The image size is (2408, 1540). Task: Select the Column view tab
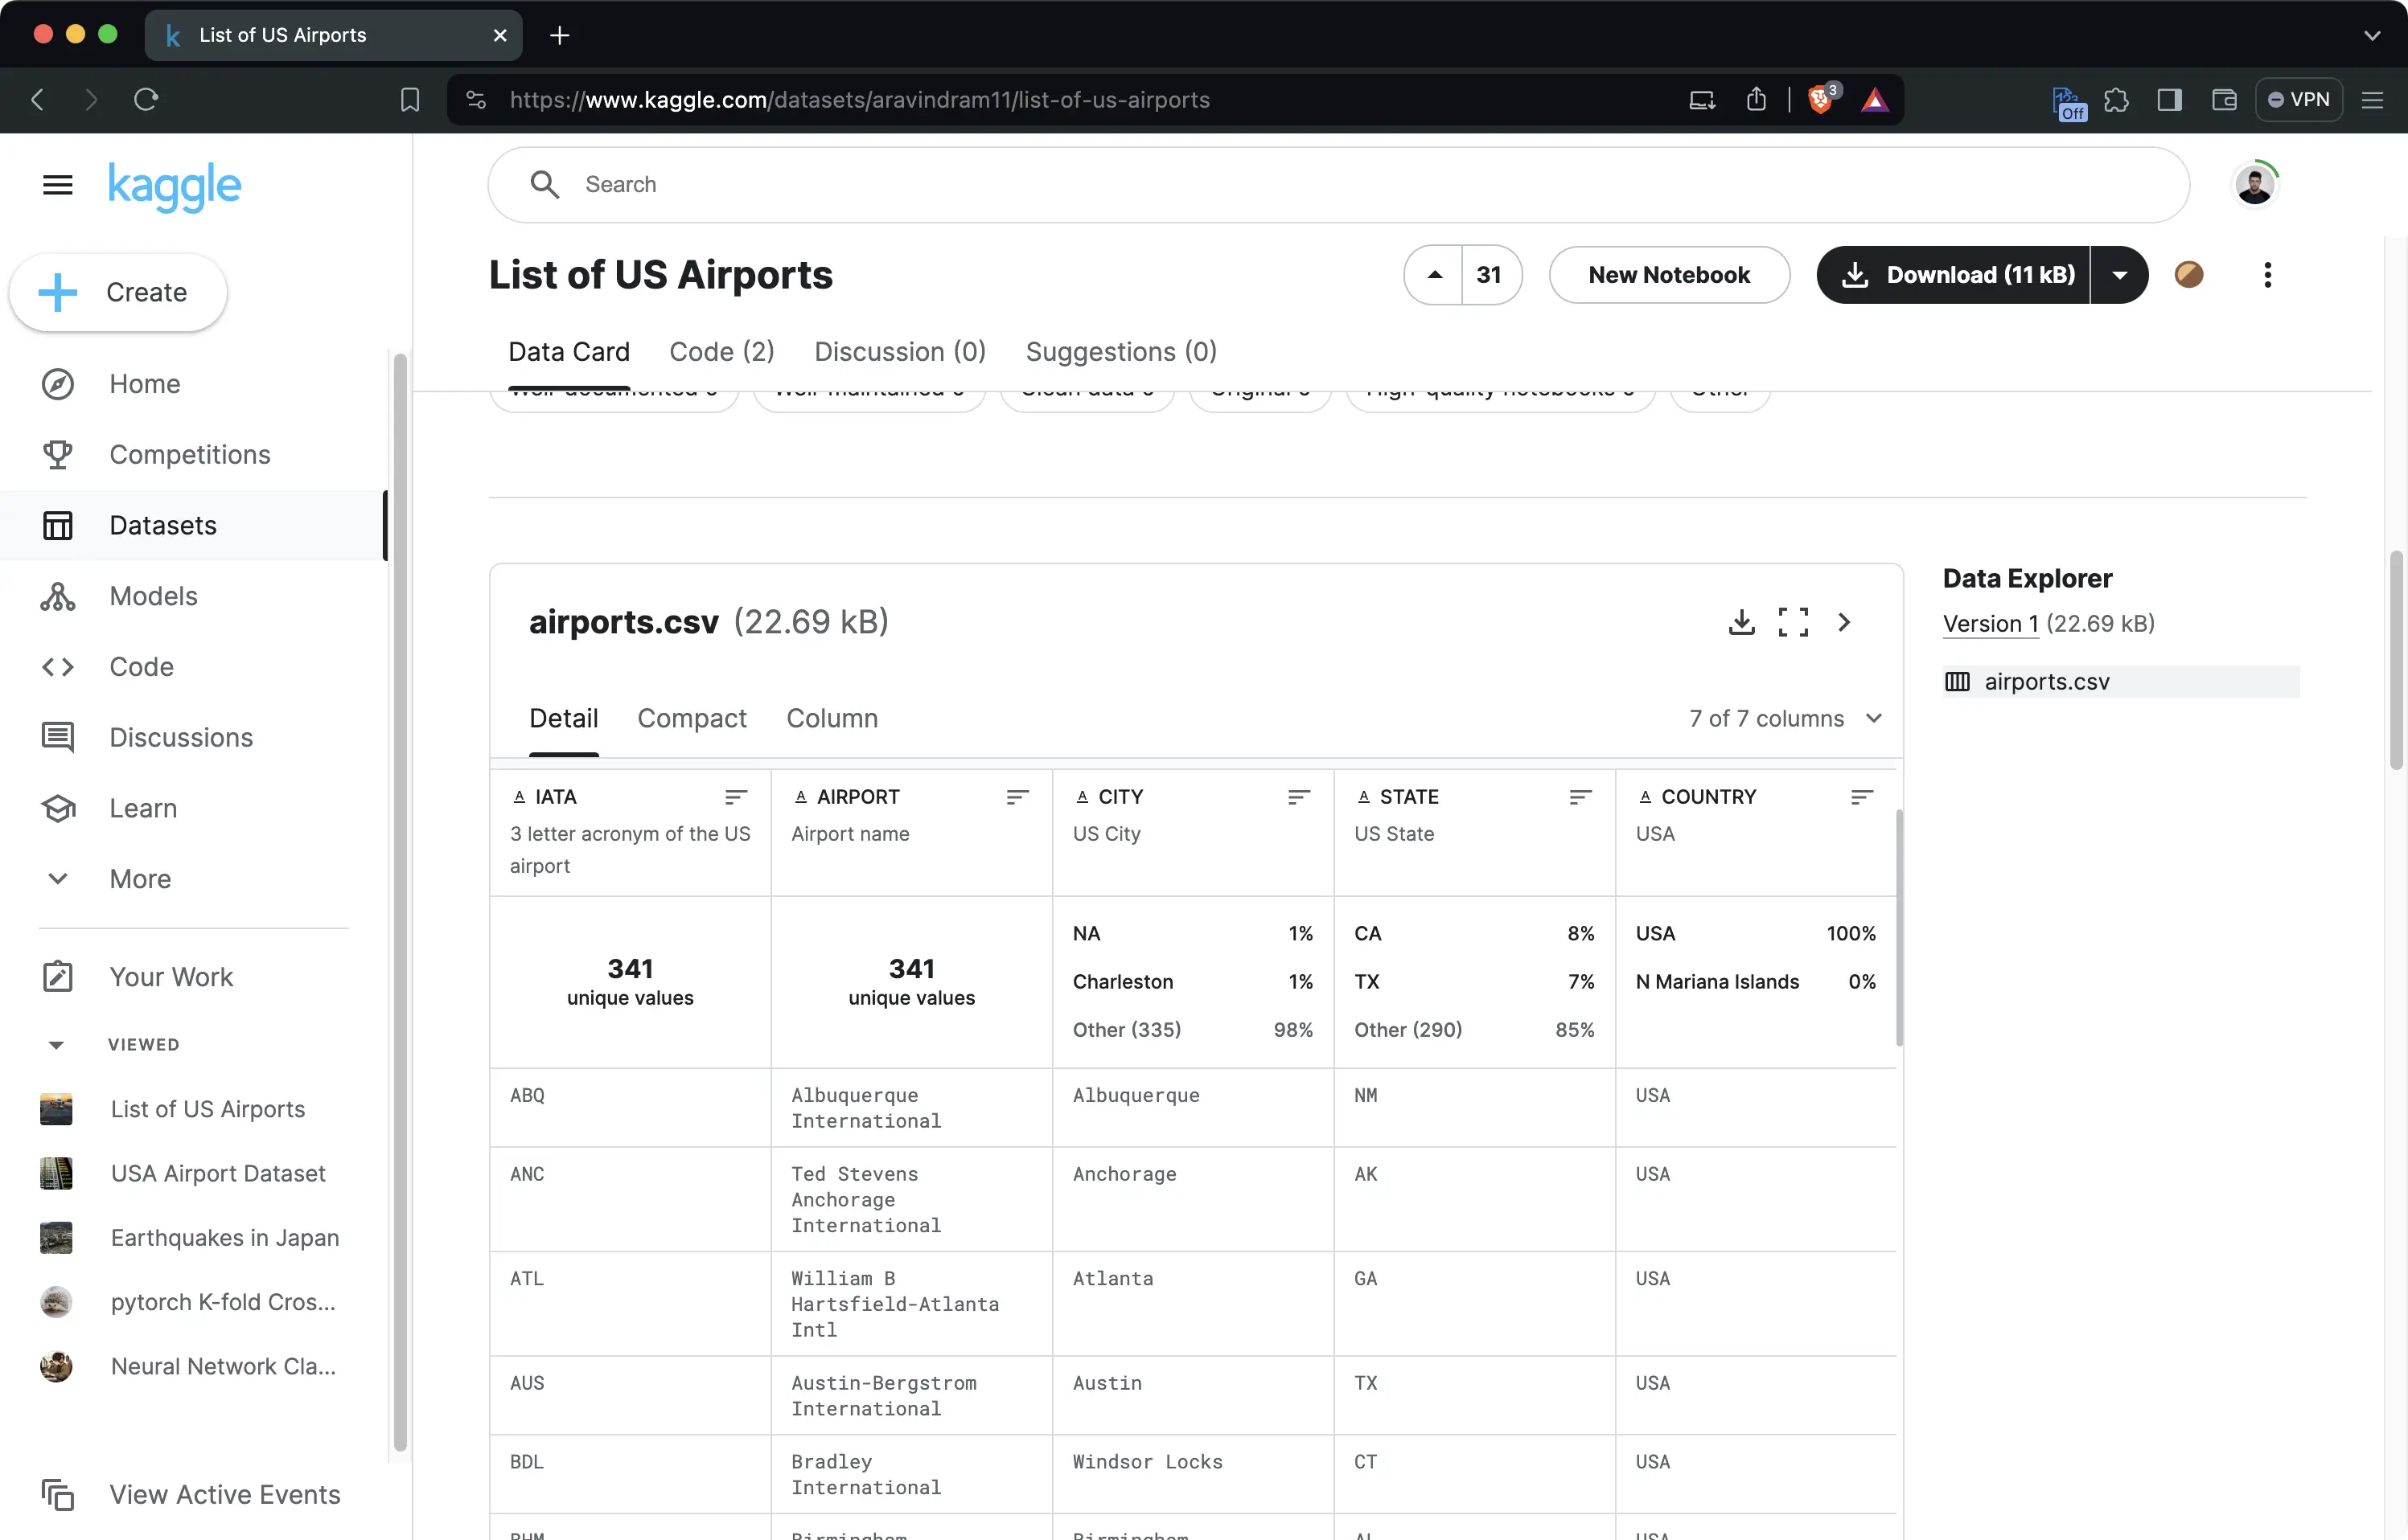pos(832,719)
